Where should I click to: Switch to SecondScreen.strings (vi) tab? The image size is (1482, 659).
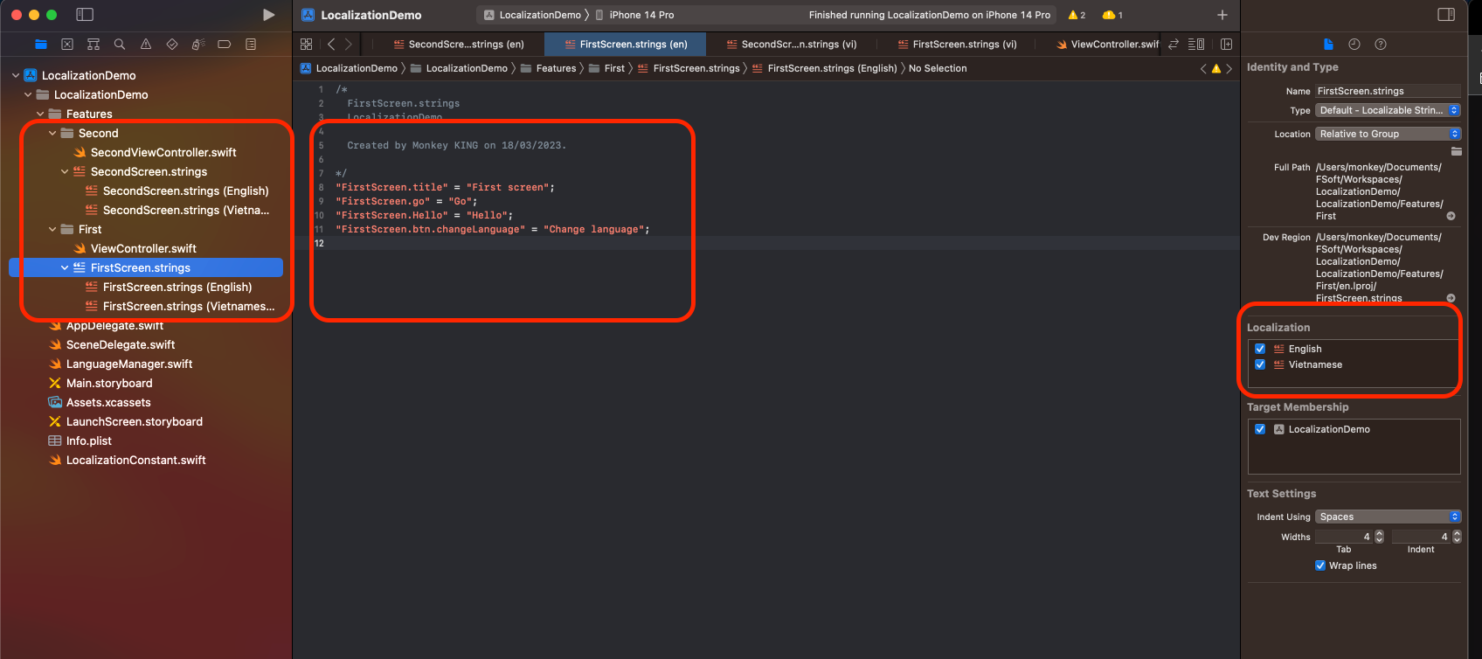coord(792,44)
